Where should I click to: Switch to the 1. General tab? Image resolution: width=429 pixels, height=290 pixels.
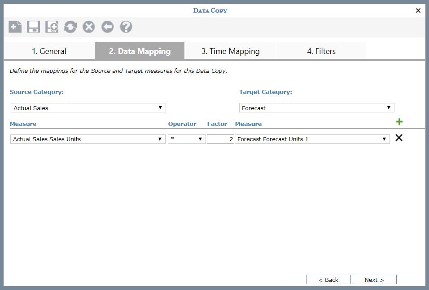[x=49, y=51]
